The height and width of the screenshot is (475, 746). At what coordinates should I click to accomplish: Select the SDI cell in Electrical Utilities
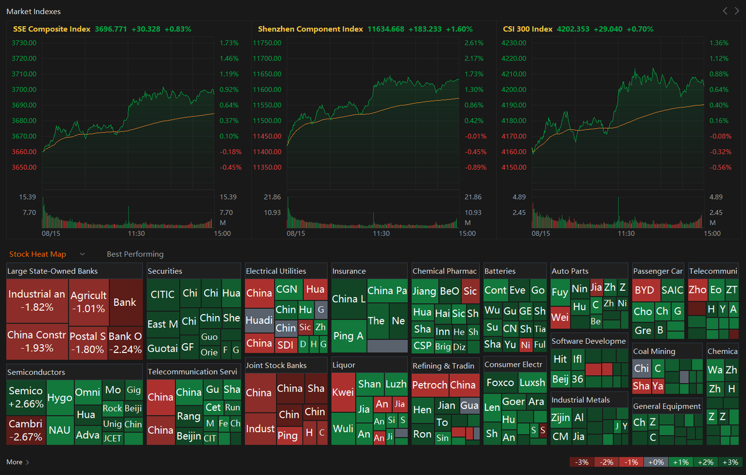click(x=286, y=344)
